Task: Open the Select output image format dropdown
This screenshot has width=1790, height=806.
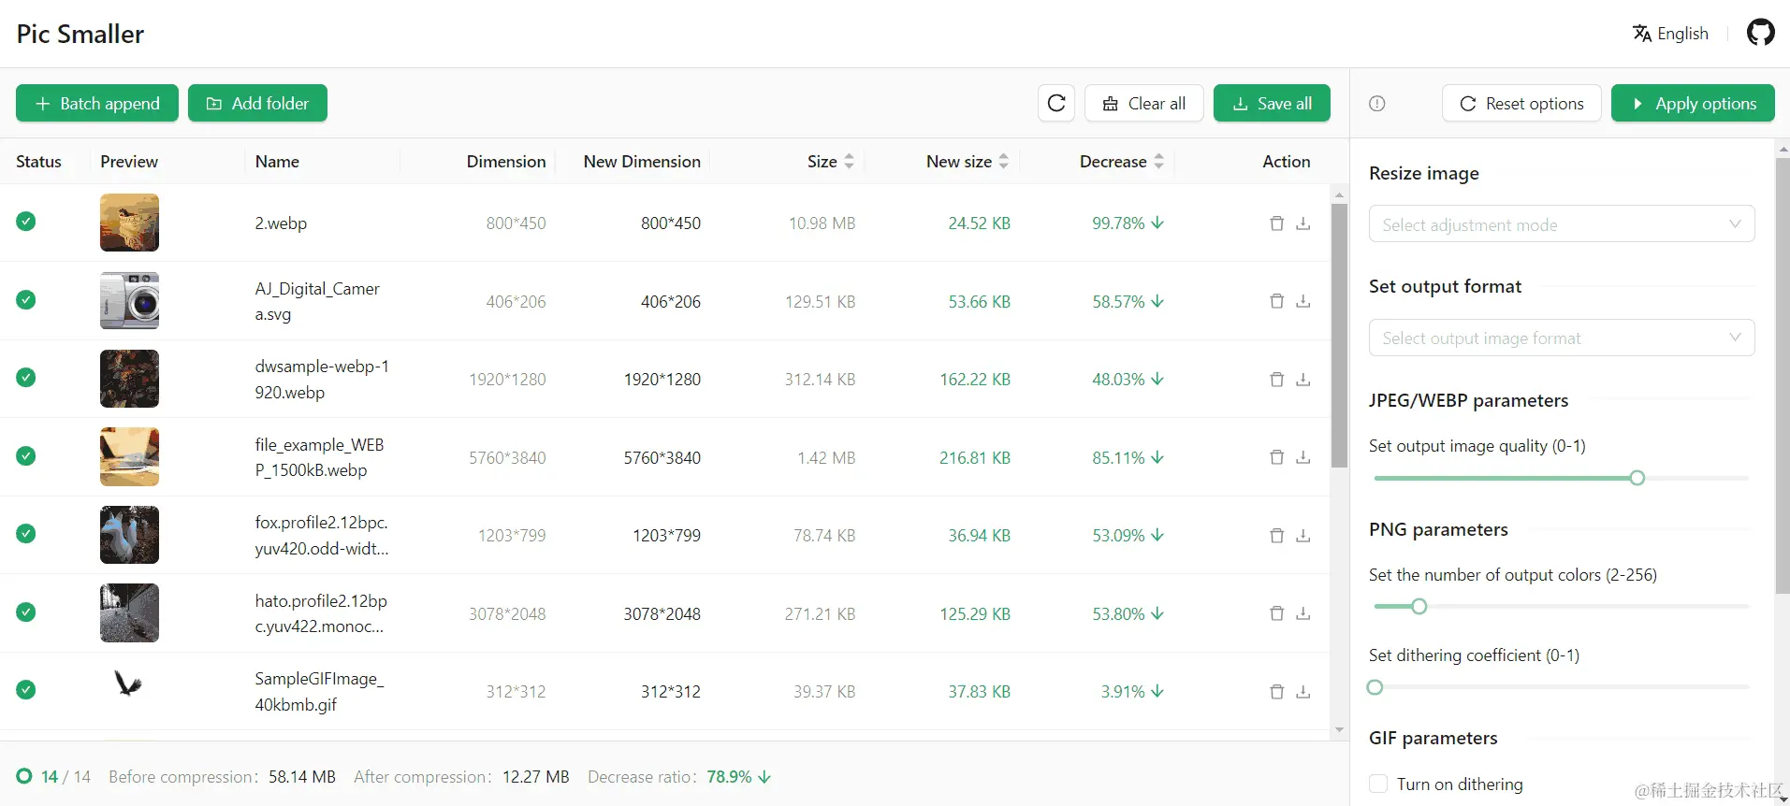Action: coord(1562,338)
